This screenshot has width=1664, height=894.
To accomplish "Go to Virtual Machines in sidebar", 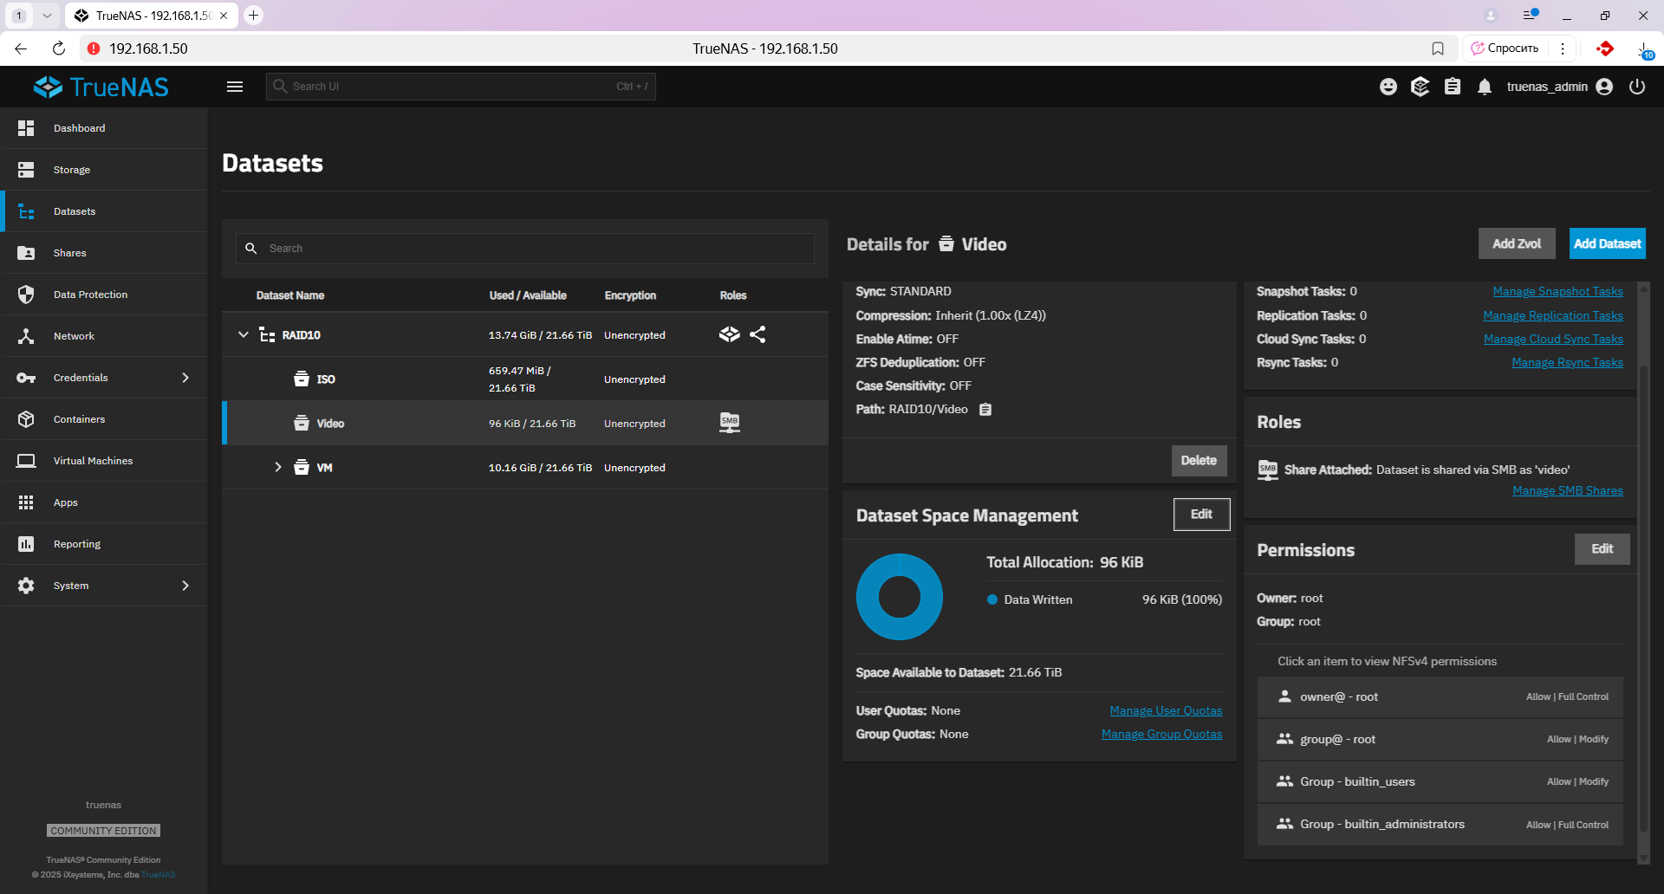I will point(93,461).
